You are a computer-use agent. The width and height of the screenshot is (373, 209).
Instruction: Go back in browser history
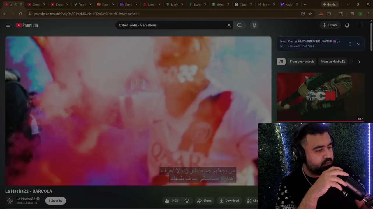point(5,14)
